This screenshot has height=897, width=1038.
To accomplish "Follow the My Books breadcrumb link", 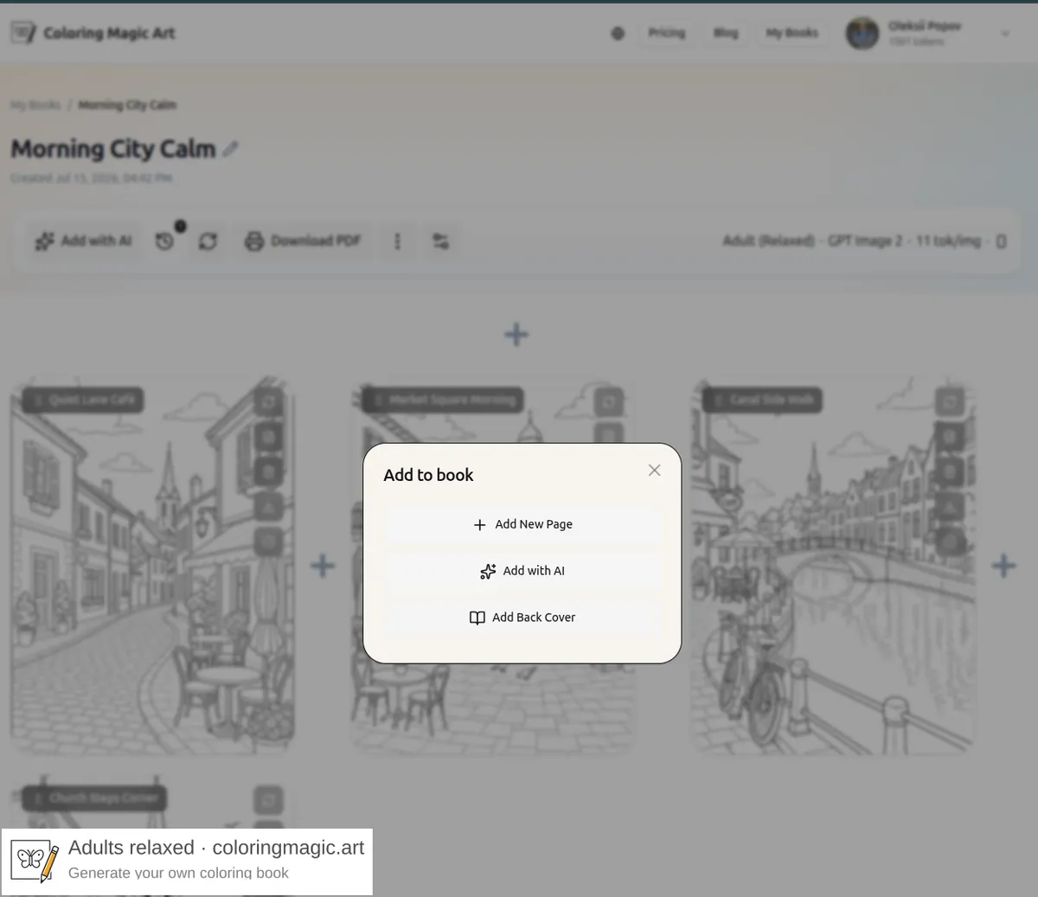I will coord(35,105).
